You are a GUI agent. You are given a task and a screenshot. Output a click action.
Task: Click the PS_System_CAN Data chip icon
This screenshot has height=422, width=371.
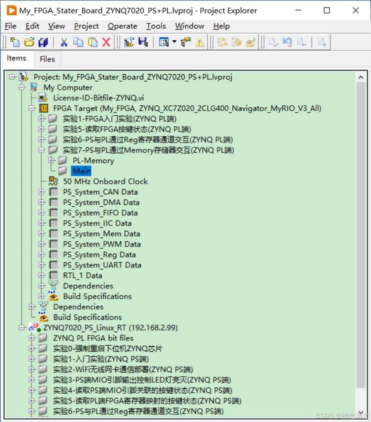click(53, 192)
